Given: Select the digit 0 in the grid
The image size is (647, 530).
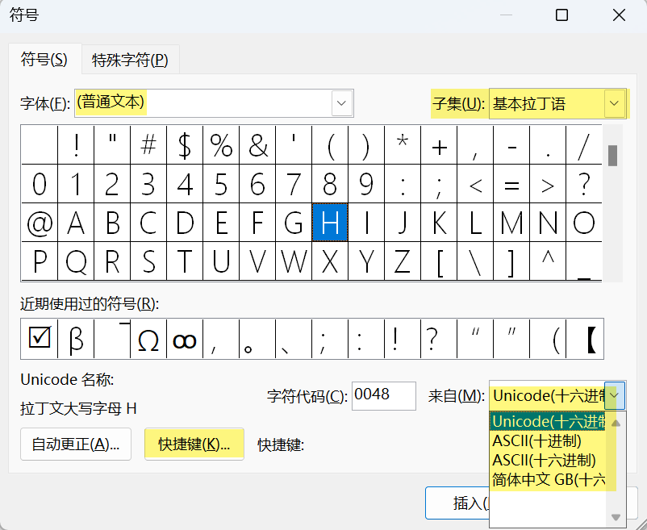Looking at the screenshot, I should pyautogui.click(x=40, y=184).
